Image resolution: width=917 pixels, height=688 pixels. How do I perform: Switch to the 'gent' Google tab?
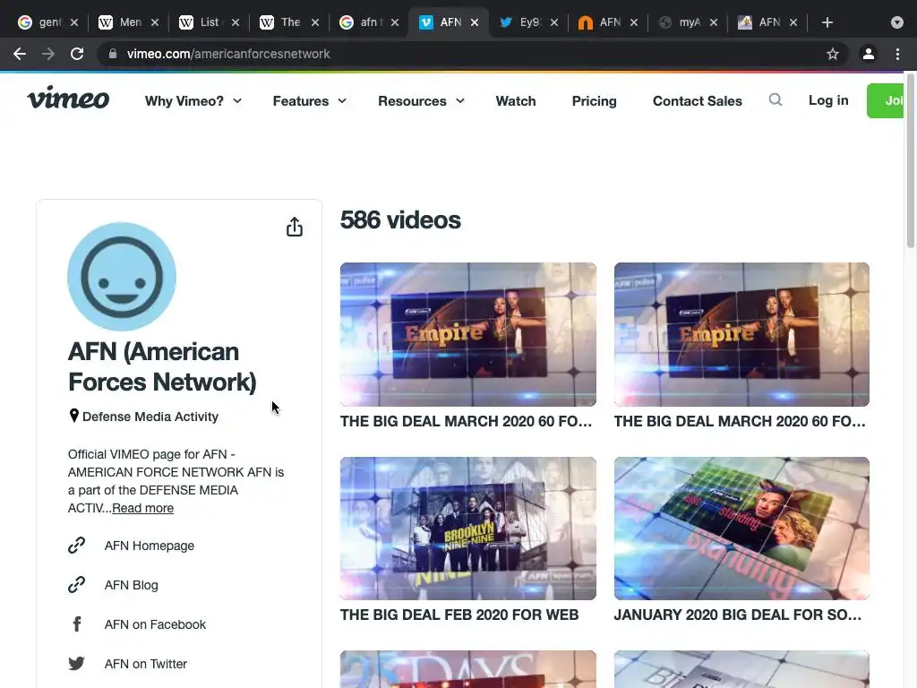point(48,22)
